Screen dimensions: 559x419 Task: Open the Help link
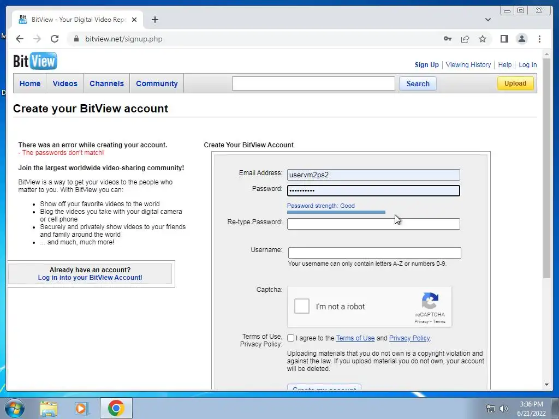click(x=504, y=65)
